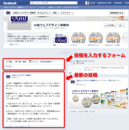Screen dimensions: 129x130
Task: Click the 8月10日 timestamp
Action: click(x=79, y=85)
